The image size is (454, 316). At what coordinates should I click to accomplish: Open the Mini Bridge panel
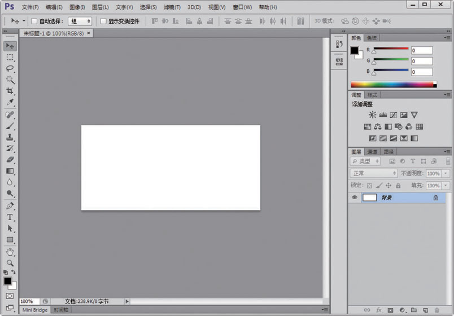point(35,310)
